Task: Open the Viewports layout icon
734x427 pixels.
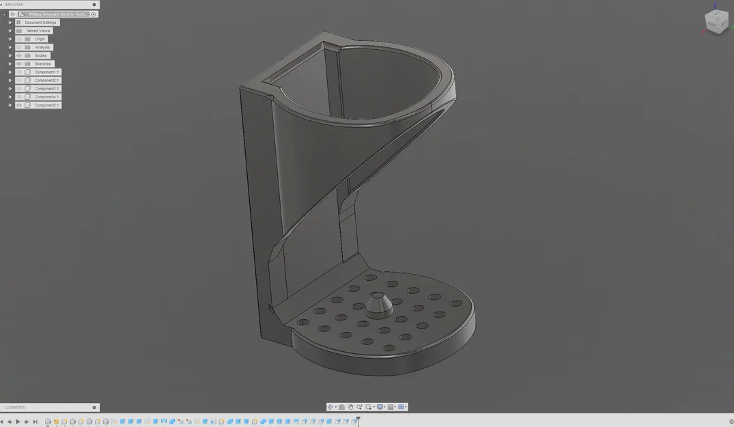Action: (x=401, y=407)
